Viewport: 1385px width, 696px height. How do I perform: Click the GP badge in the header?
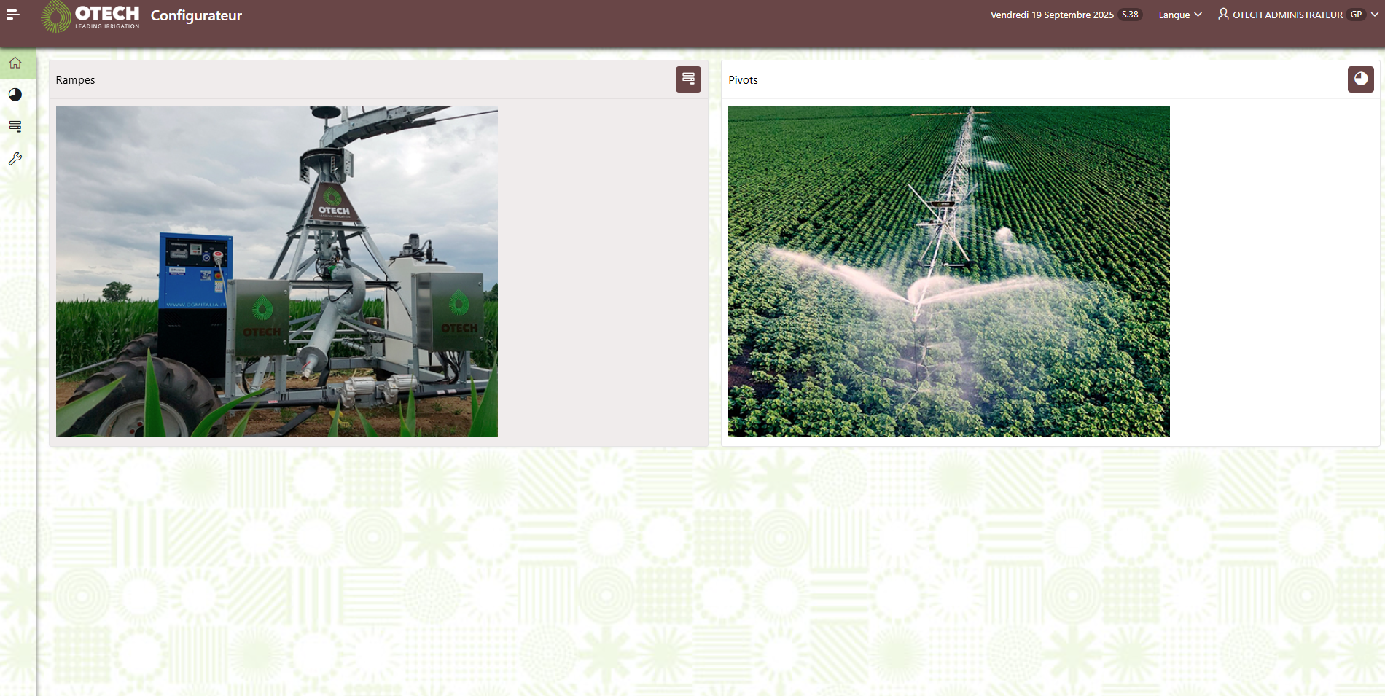click(x=1356, y=15)
